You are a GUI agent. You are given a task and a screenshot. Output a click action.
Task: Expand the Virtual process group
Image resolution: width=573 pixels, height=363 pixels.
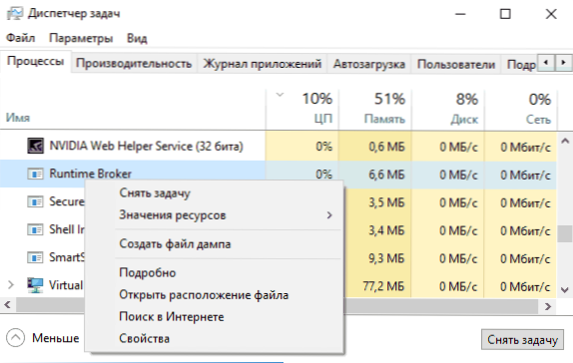pyautogui.click(x=11, y=285)
